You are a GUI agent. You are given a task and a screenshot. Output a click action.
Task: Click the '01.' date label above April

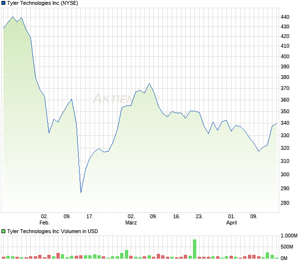pyautogui.click(x=231, y=217)
